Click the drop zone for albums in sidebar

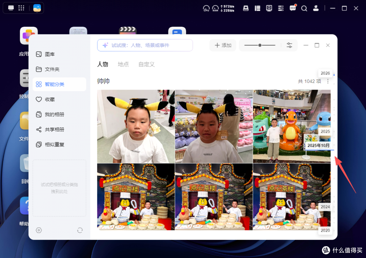tap(59, 188)
